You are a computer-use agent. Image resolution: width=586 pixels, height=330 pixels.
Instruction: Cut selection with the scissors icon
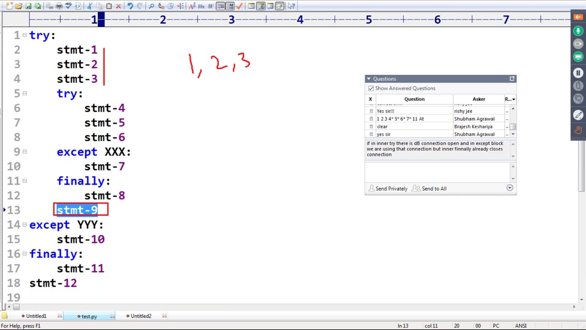tap(89, 6)
